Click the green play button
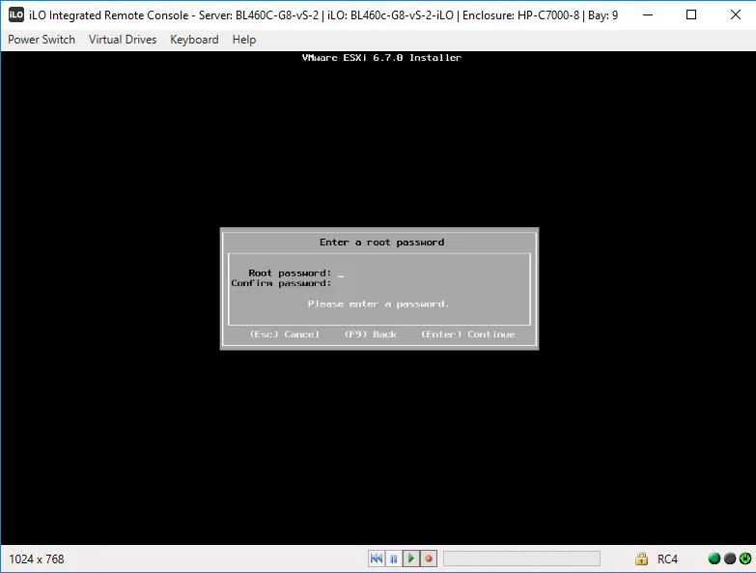Screen dimensions: 756x573 pos(411,559)
